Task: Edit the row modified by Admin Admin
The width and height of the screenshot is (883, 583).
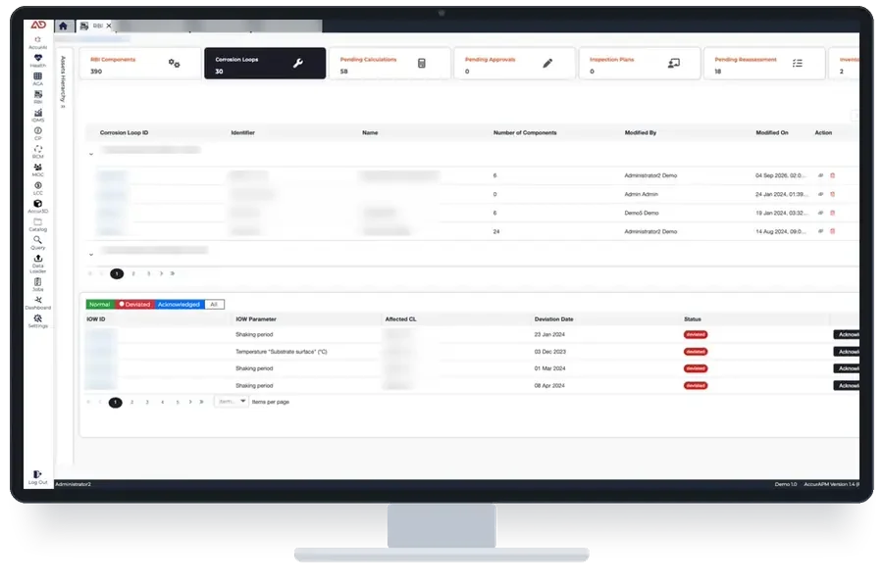Action: tap(820, 194)
